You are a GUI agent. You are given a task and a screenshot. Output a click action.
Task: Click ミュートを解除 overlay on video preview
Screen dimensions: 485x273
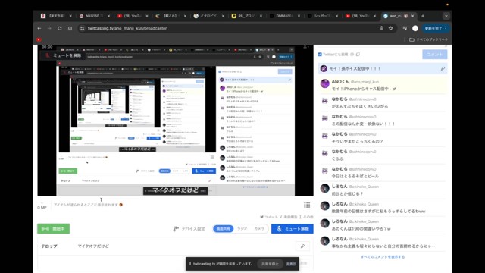click(x=64, y=55)
